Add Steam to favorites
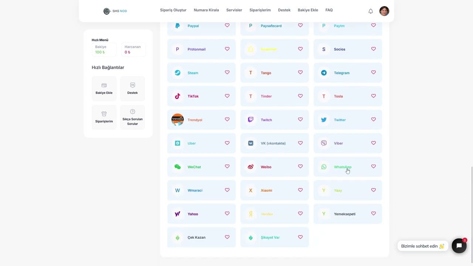The image size is (473, 266). (227, 72)
